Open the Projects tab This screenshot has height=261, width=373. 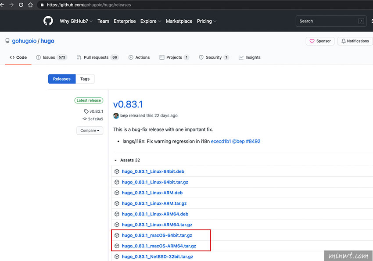pos(174,57)
